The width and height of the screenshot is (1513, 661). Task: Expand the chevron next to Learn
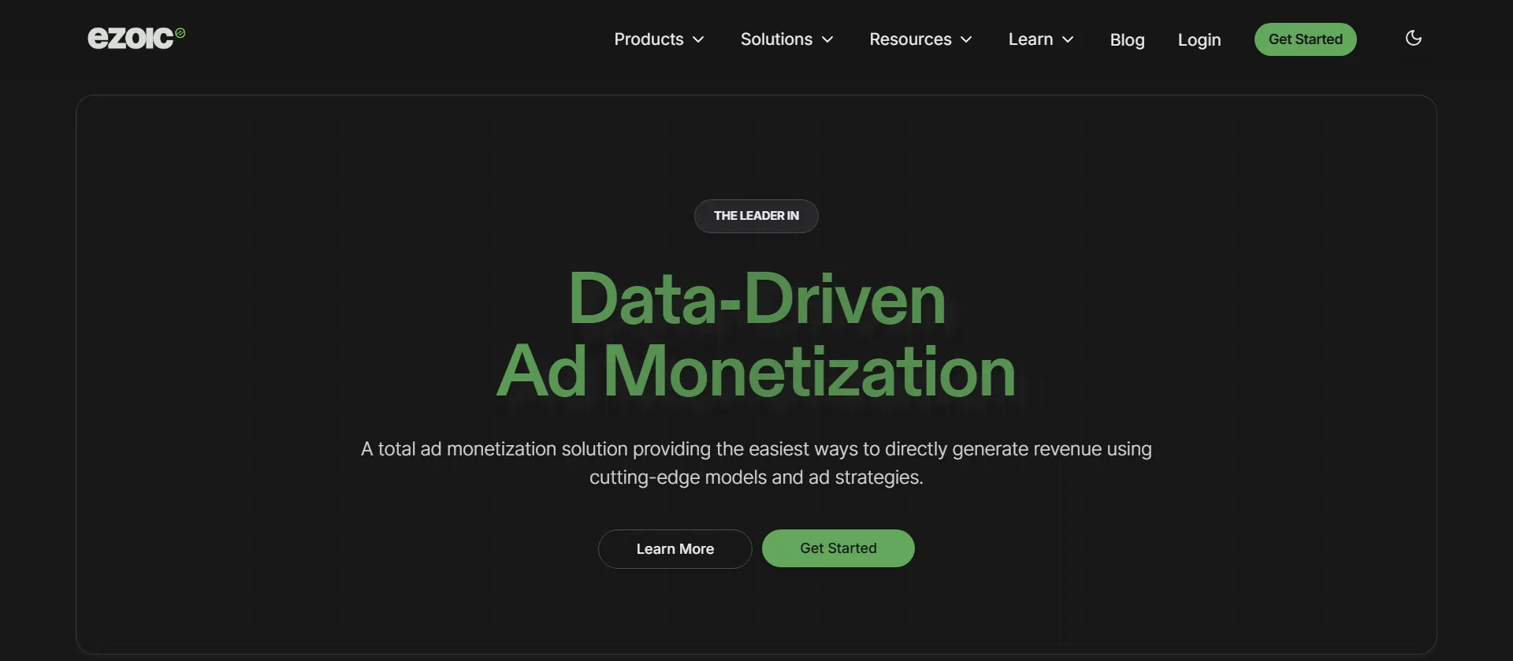1068,40
